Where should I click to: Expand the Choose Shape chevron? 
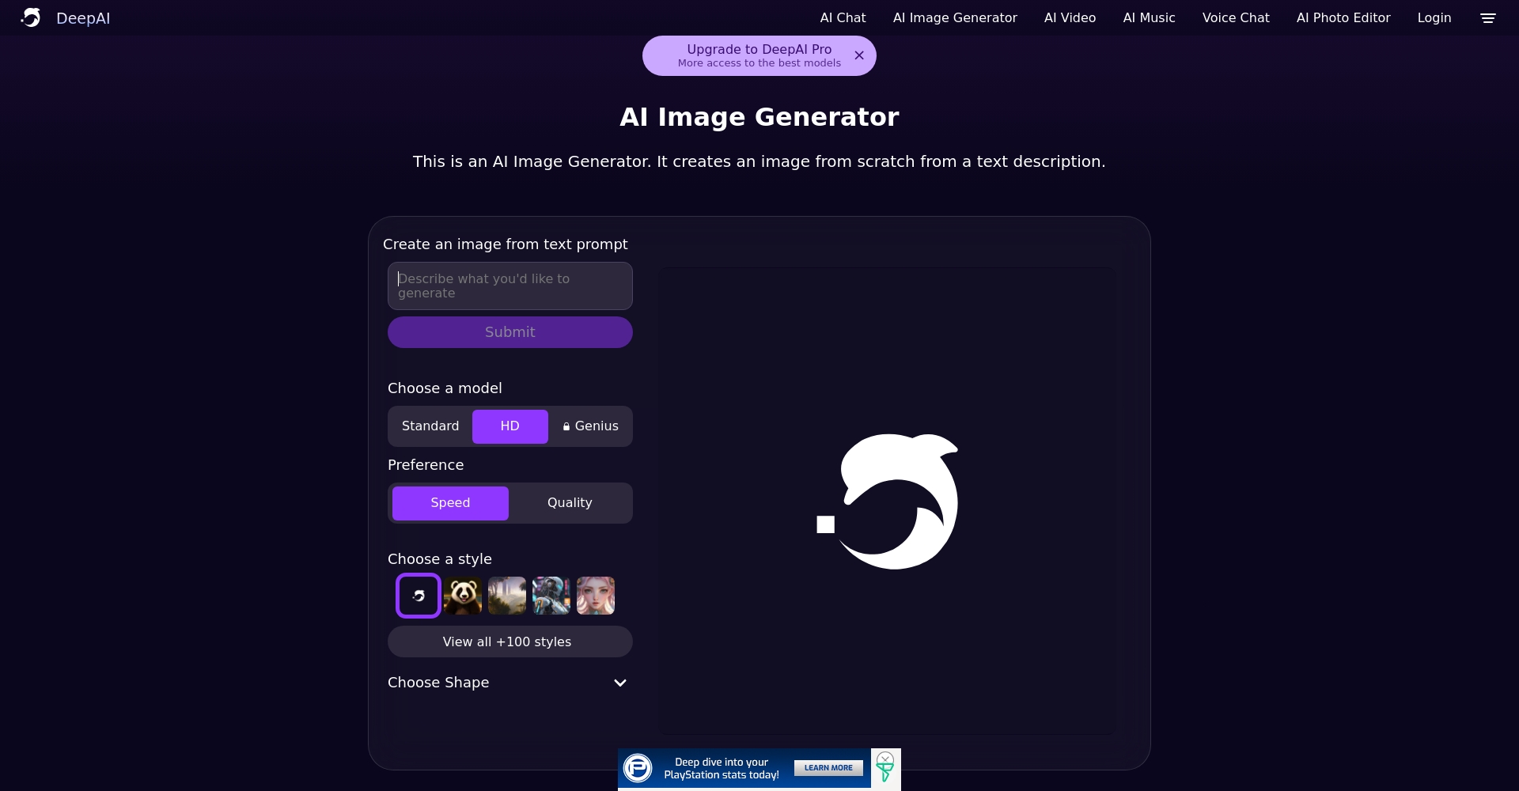pos(620,683)
